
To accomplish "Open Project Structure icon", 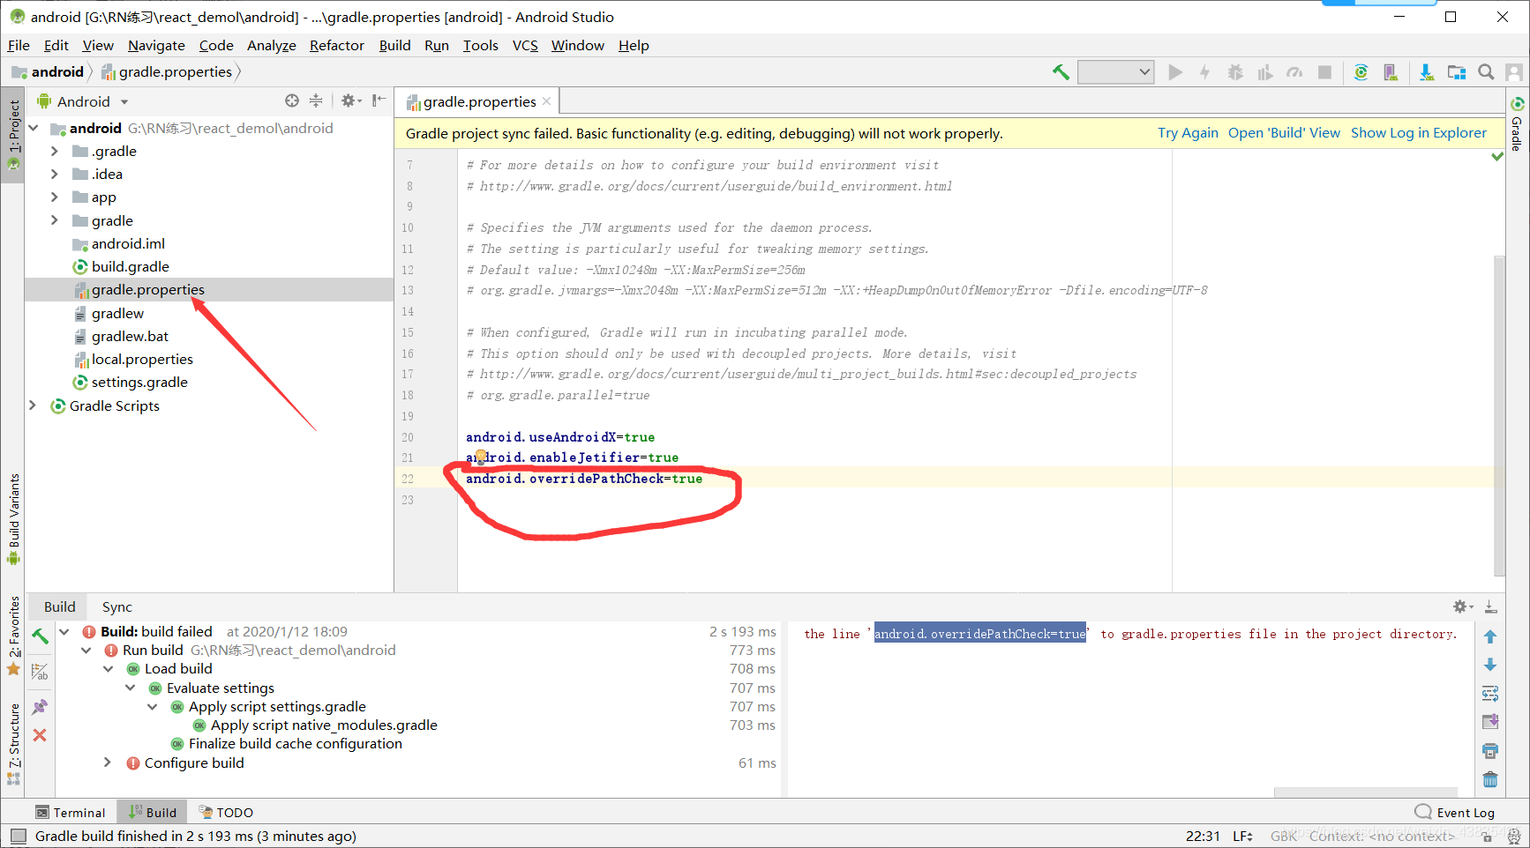I will [x=1457, y=72].
